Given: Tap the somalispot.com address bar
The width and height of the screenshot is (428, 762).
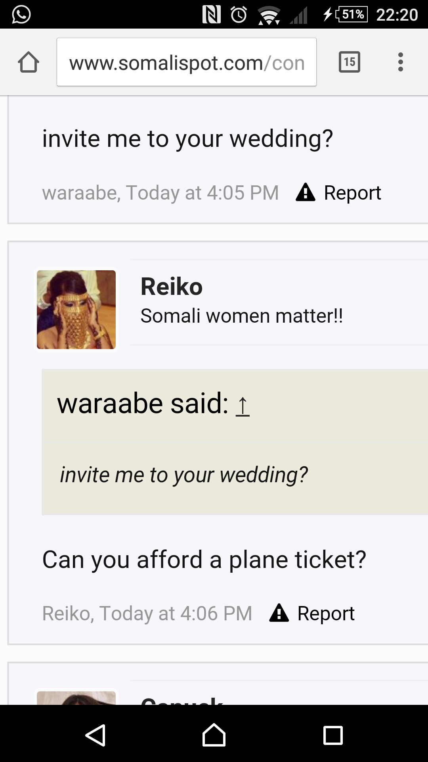Looking at the screenshot, I should tap(186, 62).
